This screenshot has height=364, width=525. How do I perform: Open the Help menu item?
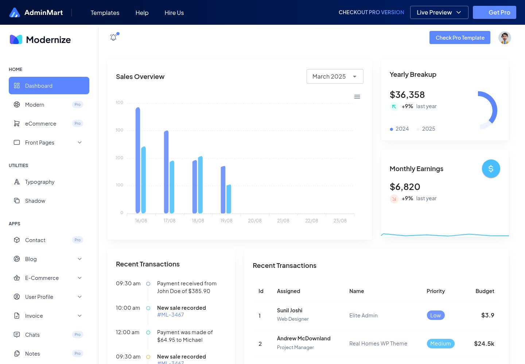click(142, 13)
